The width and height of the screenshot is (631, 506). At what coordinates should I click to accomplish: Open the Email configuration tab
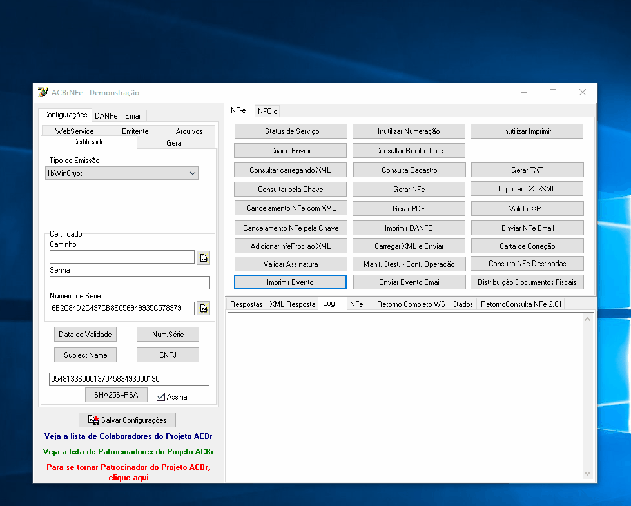coord(133,116)
